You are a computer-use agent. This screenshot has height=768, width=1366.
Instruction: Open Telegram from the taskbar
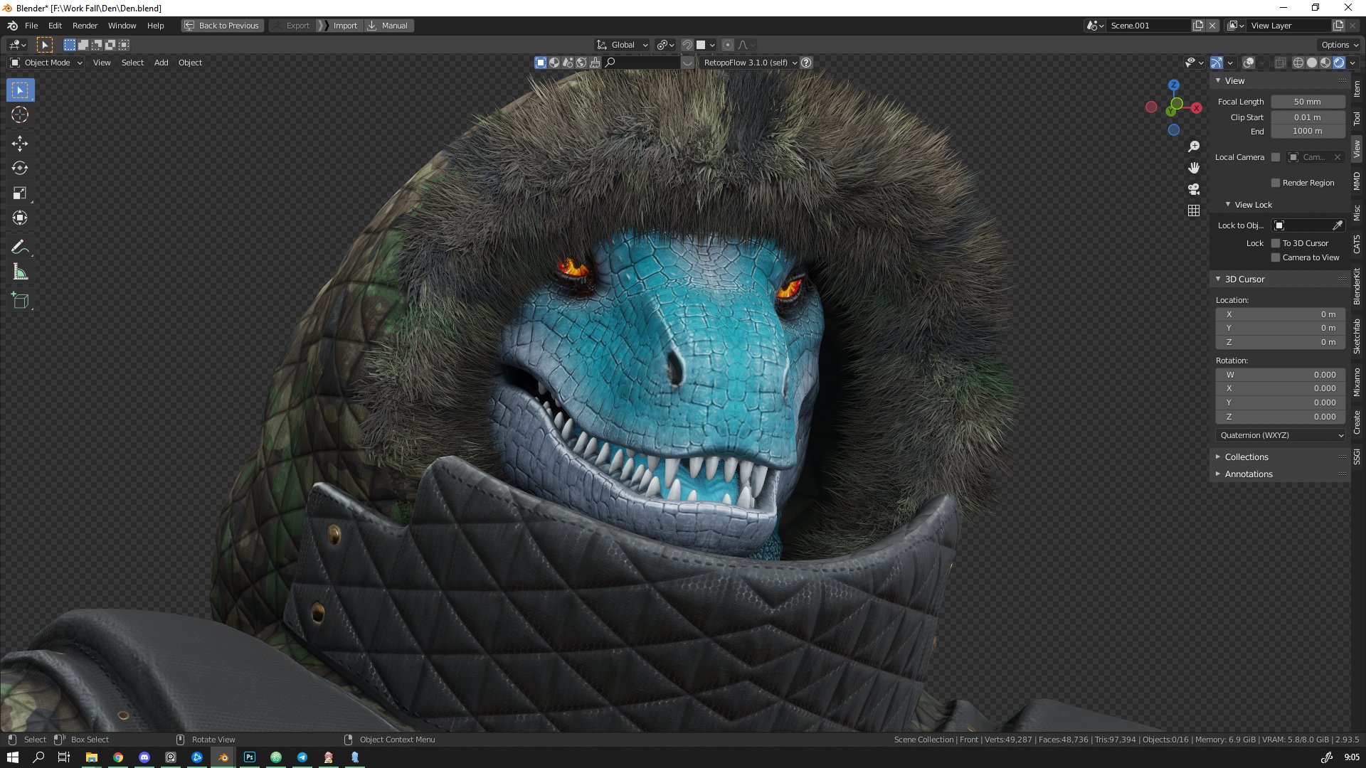click(302, 757)
